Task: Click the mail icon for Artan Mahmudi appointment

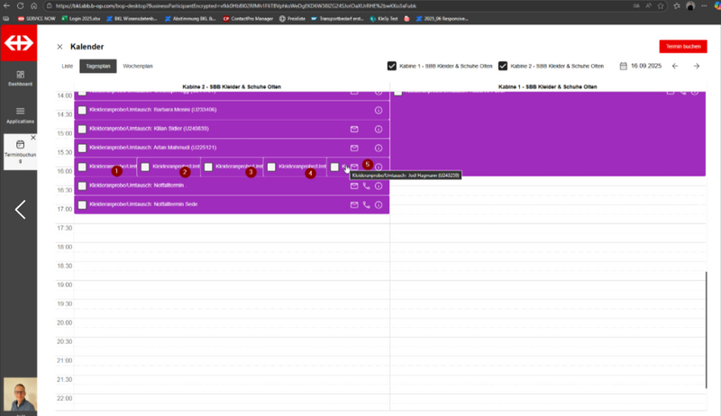Action: click(354, 148)
